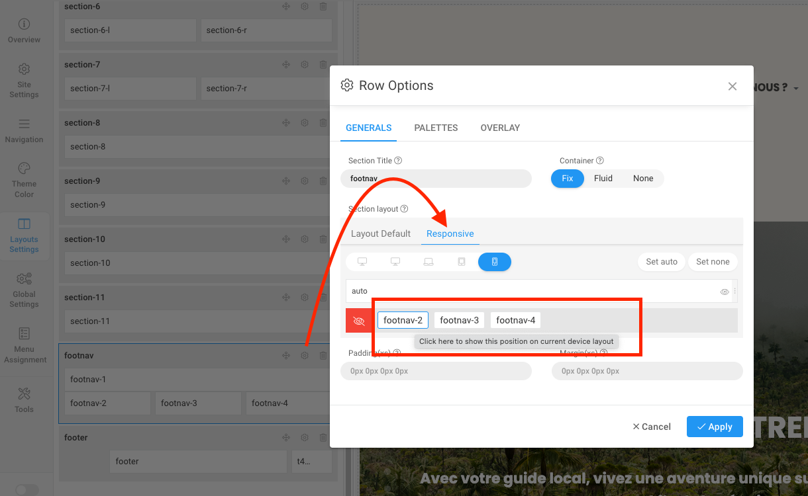The image size is (808, 496).
Task: Select the laptop device layout
Action: coord(429,262)
